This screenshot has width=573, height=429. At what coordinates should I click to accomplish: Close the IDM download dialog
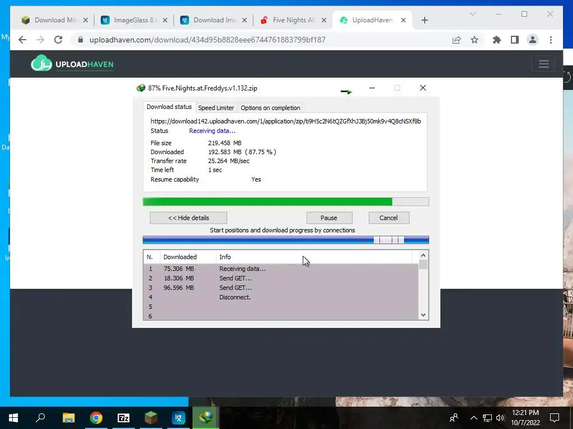tap(423, 88)
